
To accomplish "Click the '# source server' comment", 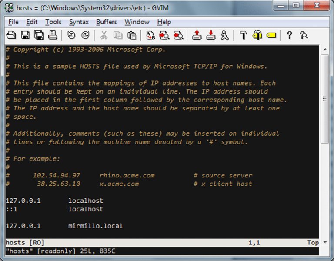I will click(x=223, y=176).
